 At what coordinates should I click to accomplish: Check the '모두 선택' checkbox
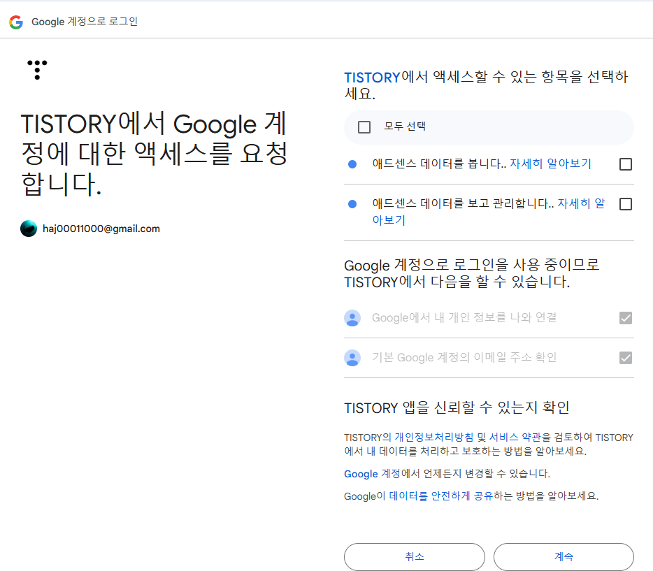[x=364, y=127]
